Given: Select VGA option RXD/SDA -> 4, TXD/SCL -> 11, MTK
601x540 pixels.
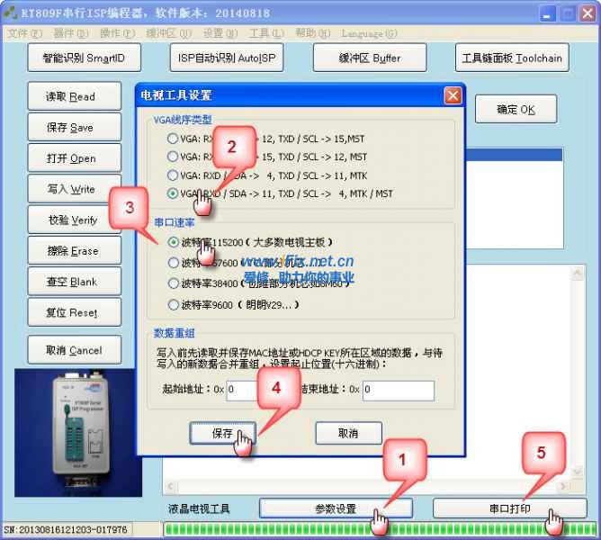Looking at the screenshot, I should click(173, 175).
